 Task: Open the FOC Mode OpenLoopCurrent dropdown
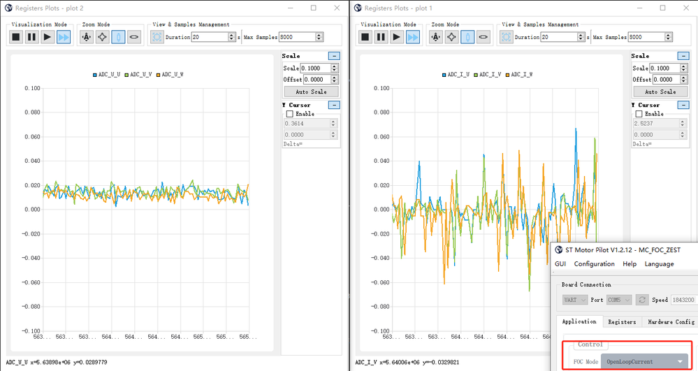click(x=644, y=361)
